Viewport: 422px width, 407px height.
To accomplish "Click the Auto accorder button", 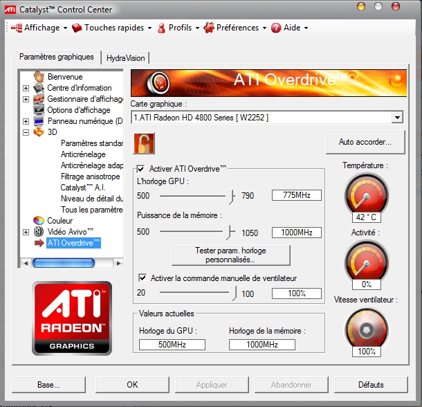I will [x=365, y=142].
